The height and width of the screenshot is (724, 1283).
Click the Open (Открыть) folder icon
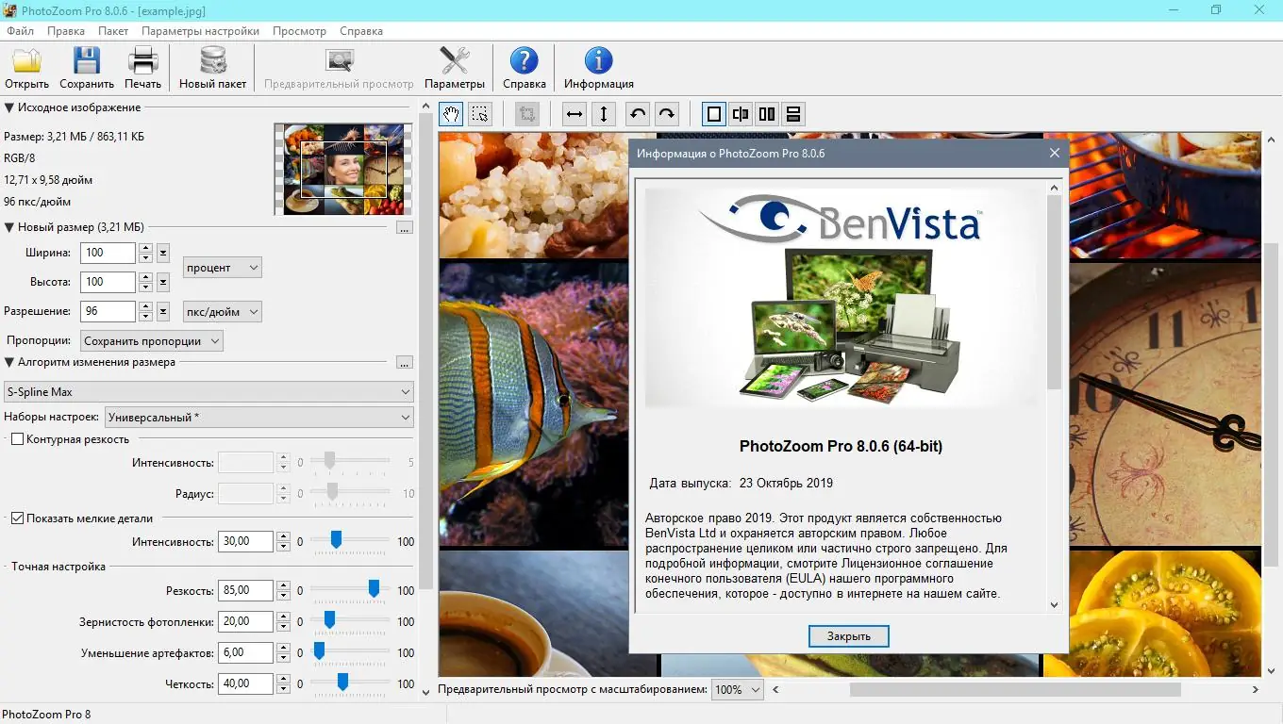26,62
